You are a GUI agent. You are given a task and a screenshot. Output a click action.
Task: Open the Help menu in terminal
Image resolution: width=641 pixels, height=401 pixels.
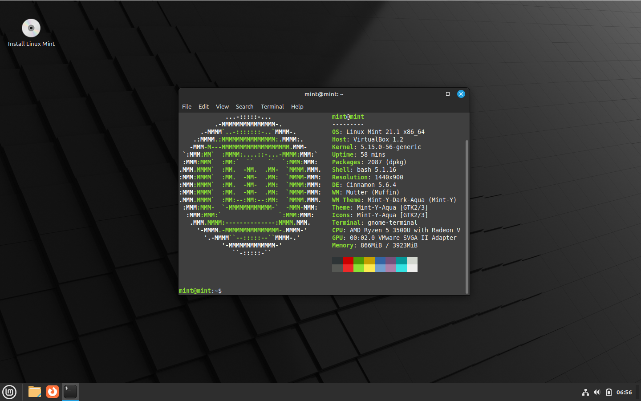point(297,107)
